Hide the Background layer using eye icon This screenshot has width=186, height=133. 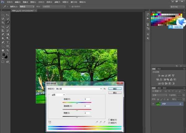[x=153, y=104]
